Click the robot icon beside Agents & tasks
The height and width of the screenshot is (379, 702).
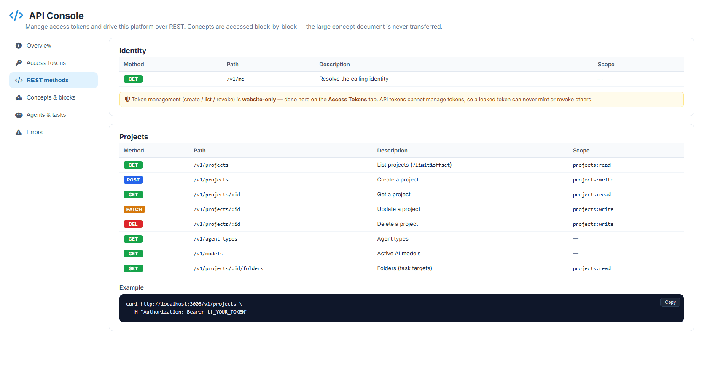[x=19, y=115]
